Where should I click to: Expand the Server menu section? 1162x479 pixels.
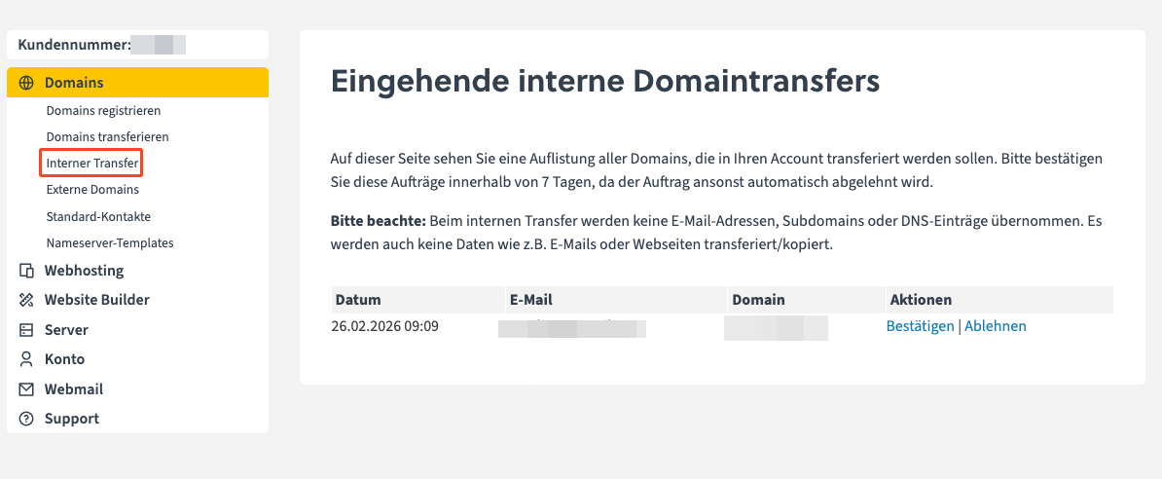pos(66,330)
